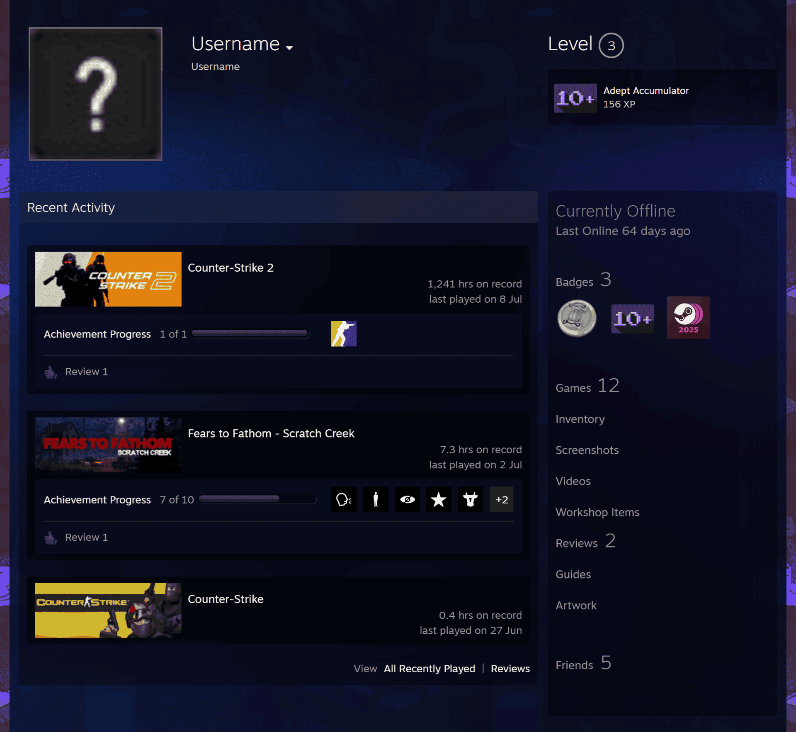The height and width of the screenshot is (732, 796).
Task: Click the Counter-Strike 2 achievement icon
Action: pyautogui.click(x=344, y=333)
